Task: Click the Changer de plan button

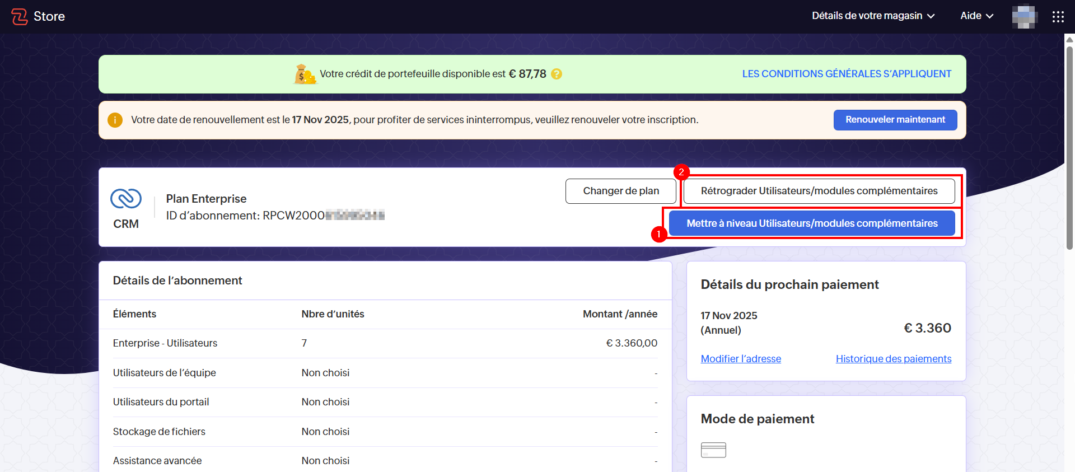Action: coord(620,191)
